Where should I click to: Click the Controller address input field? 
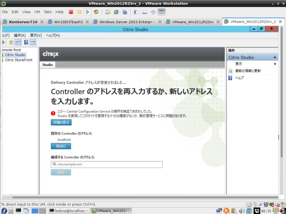click(x=107, y=164)
